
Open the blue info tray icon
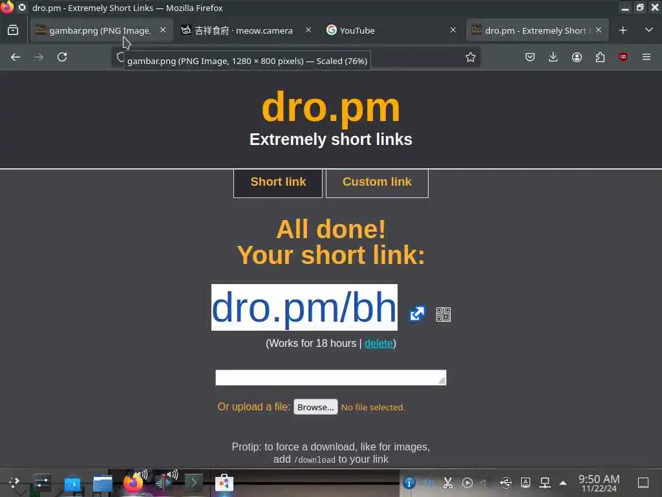pos(409,483)
